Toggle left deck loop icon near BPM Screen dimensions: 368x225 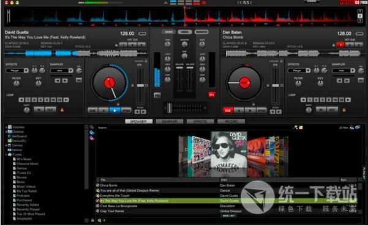142,34
